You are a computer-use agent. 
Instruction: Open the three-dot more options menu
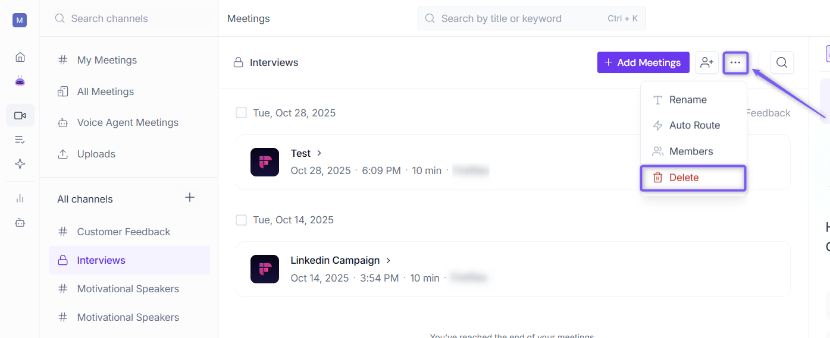736,62
